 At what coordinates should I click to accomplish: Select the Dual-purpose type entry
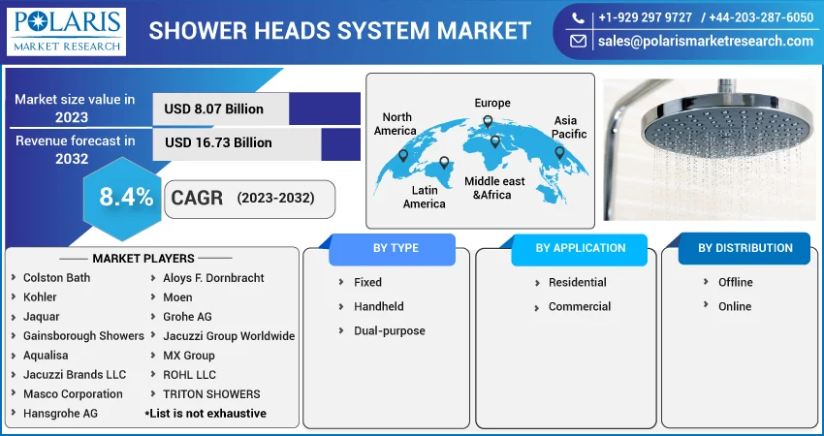pyautogui.click(x=390, y=331)
